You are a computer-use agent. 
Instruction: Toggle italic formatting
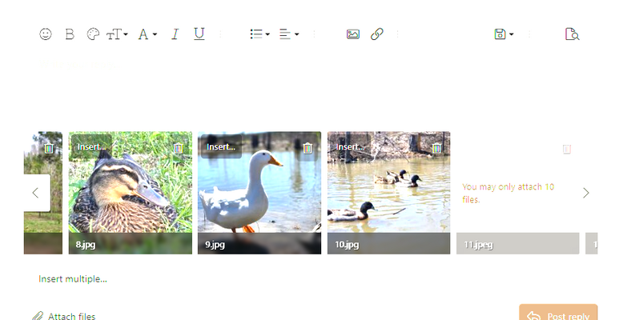[x=175, y=34]
